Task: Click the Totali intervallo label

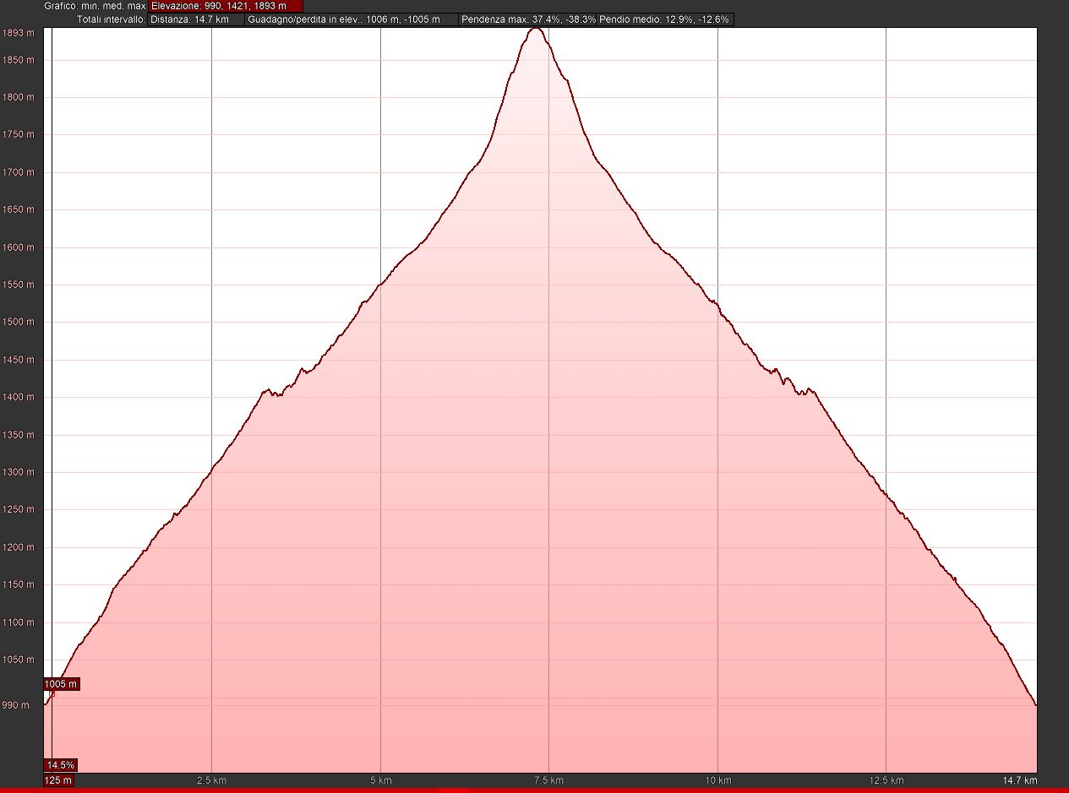Action: tap(110, 19)
